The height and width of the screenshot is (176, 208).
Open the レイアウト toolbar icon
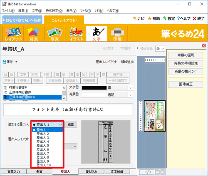[x=13, y=34]
